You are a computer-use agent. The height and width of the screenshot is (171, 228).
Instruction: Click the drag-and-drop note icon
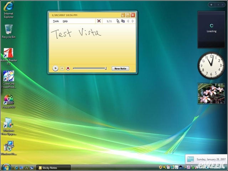tap(118, 21)
